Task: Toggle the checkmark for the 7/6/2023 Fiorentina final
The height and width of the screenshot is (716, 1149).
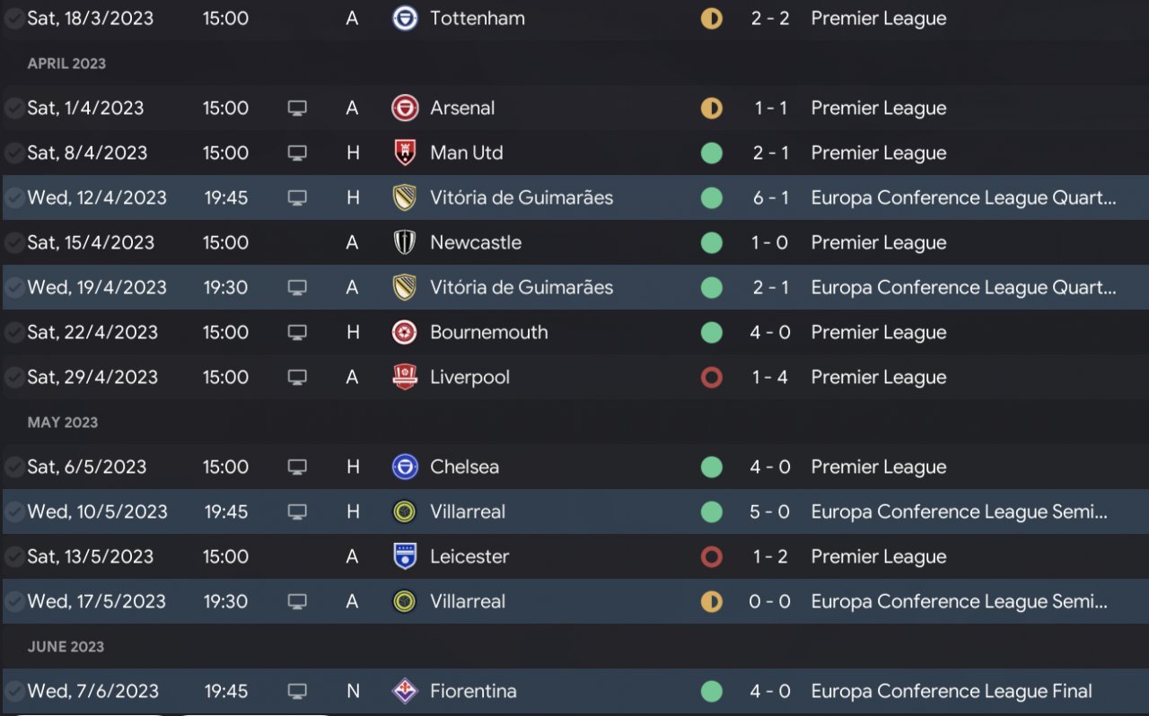Action: [x=14, y=691]
